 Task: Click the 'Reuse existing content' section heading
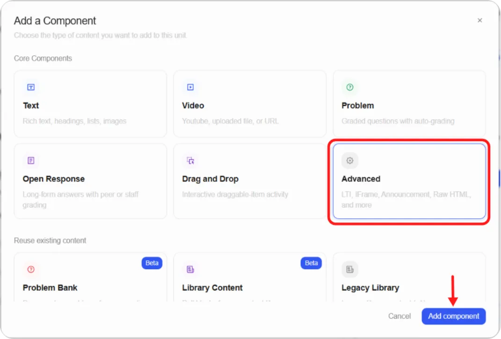pyautogui.click(x=50, y=240)
